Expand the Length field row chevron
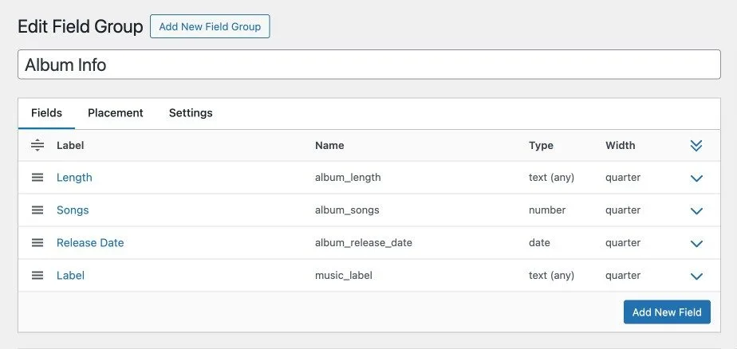 coord(696,178)
